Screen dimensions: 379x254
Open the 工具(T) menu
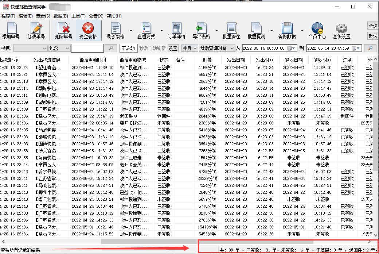(79, 16)
